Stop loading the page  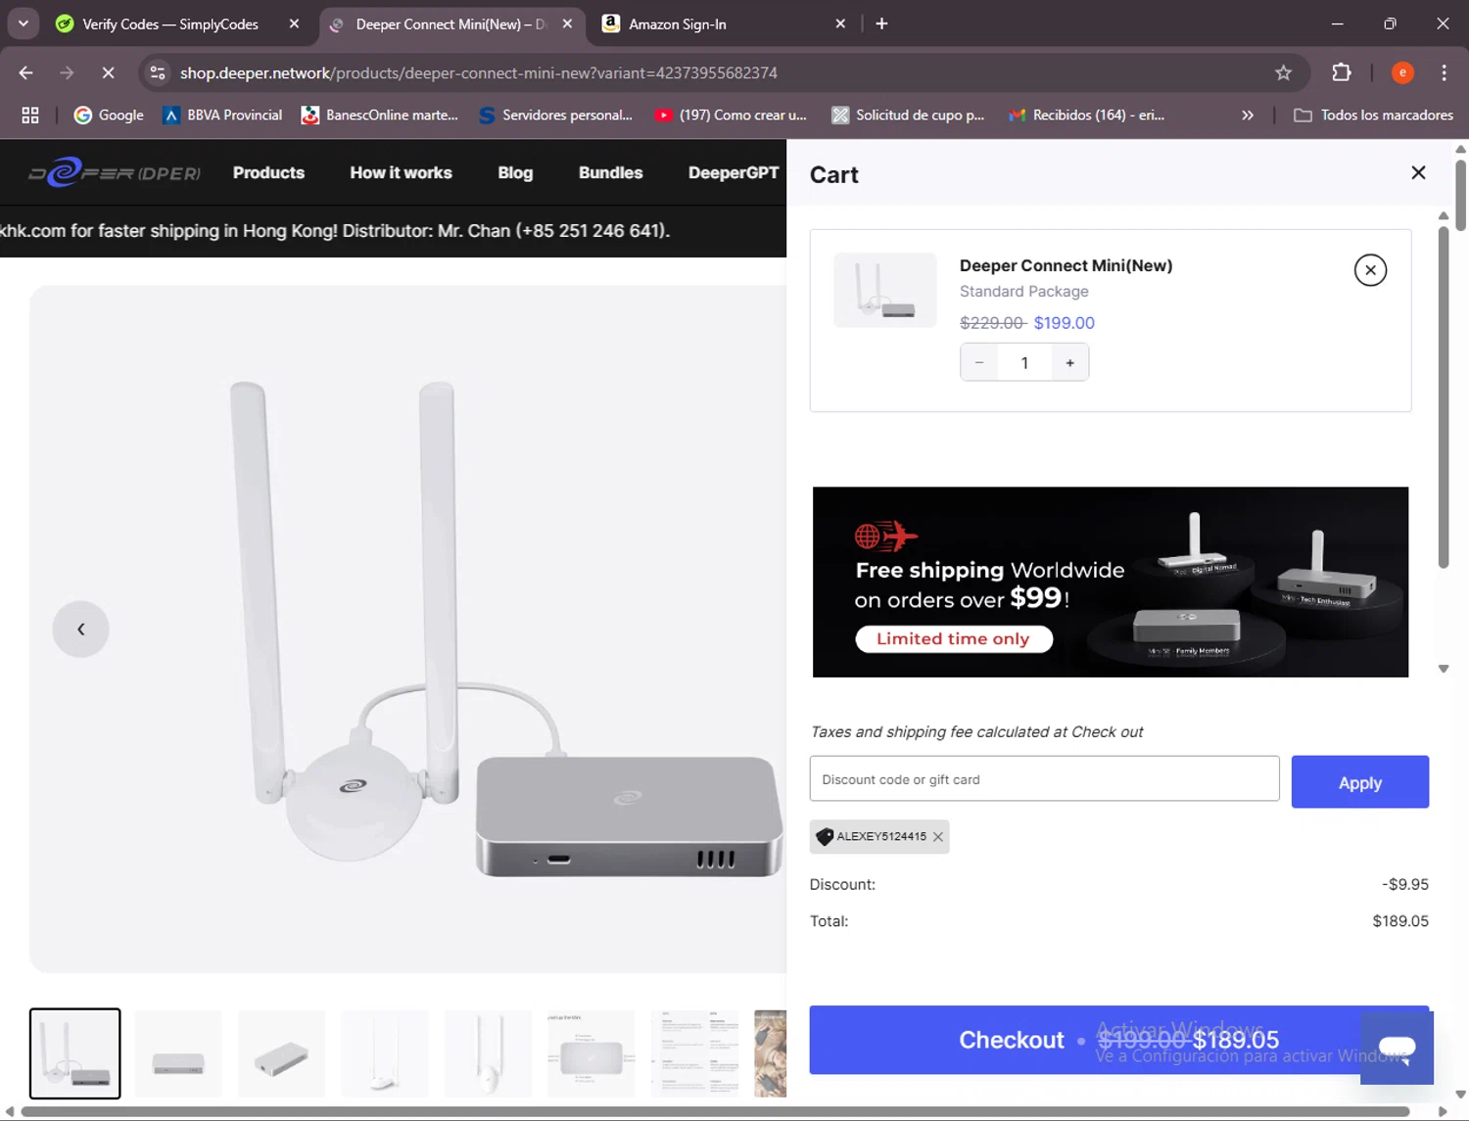[x=108, y=72]
